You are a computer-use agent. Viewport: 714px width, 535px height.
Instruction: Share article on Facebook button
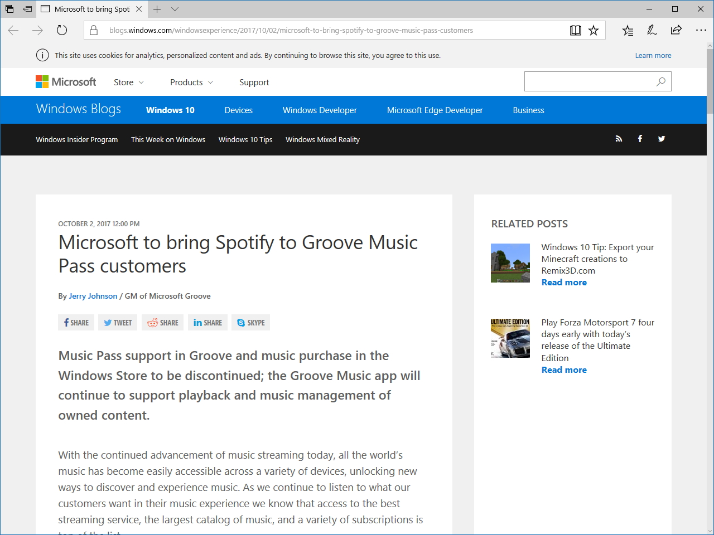[76, 323]
